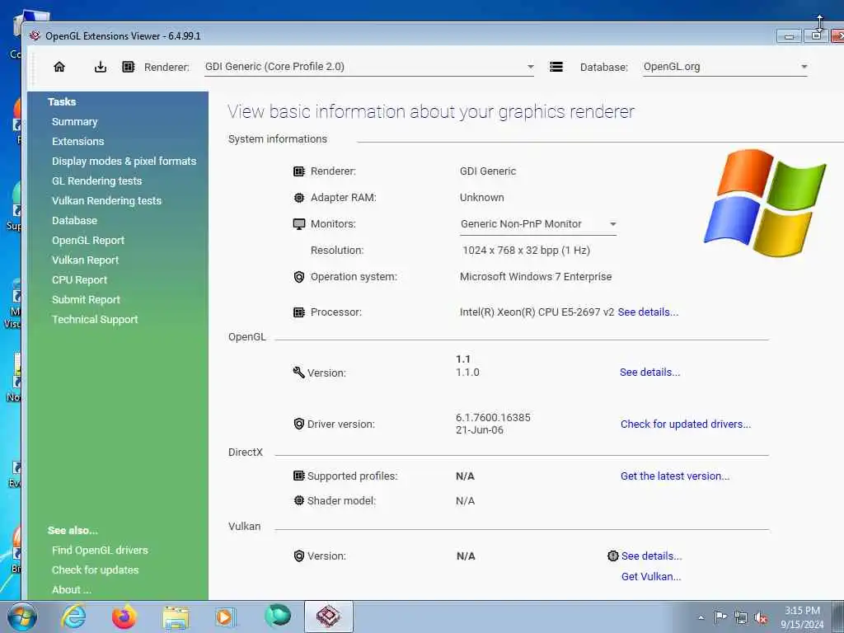Open the Extensions task

78,141
